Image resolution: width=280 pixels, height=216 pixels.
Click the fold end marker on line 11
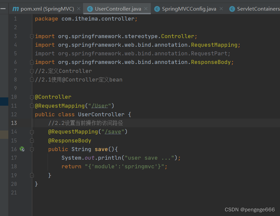[x=32, y=106]
